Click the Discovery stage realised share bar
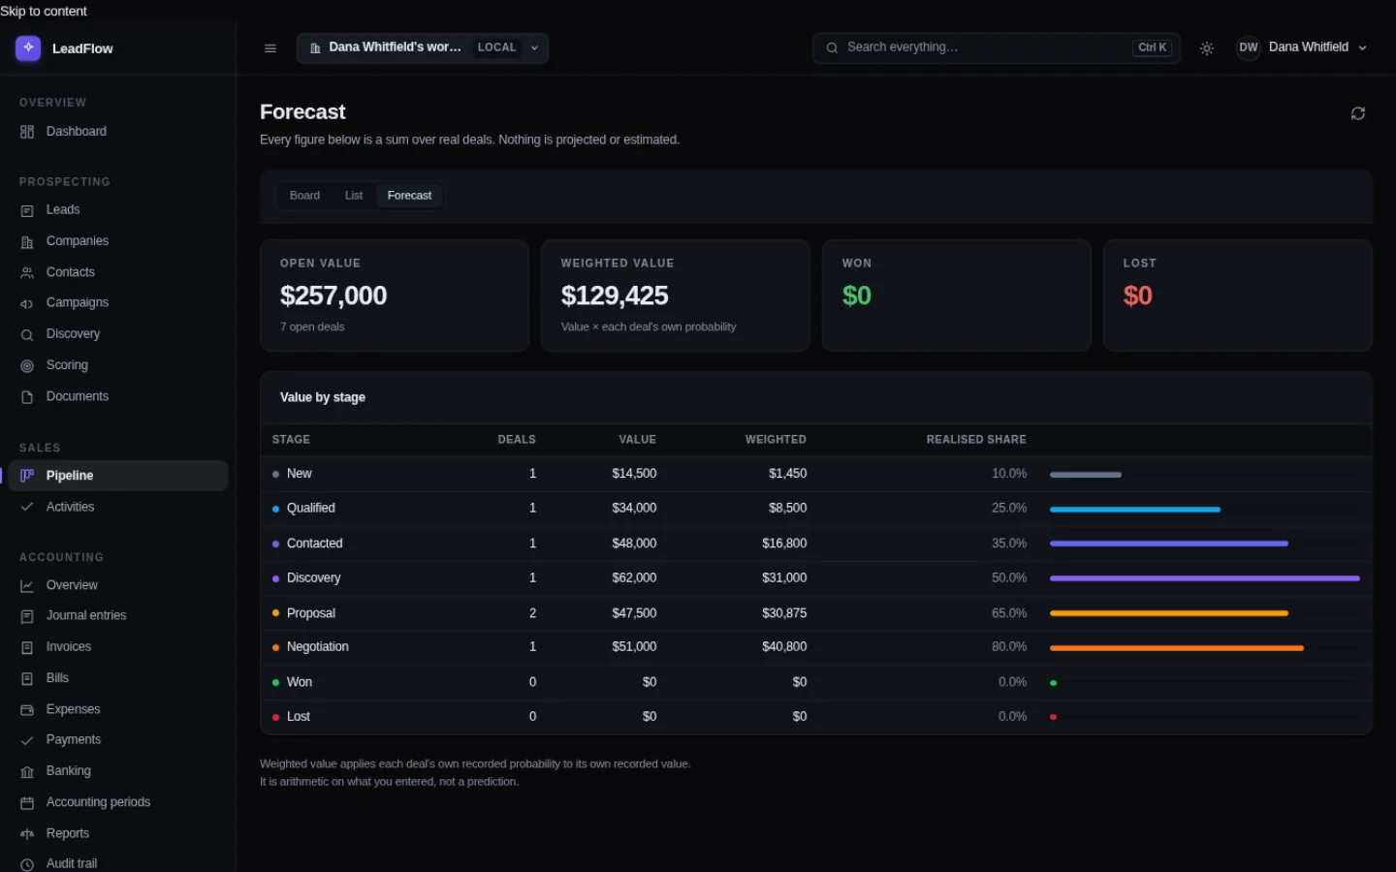 pos(1205,578)
